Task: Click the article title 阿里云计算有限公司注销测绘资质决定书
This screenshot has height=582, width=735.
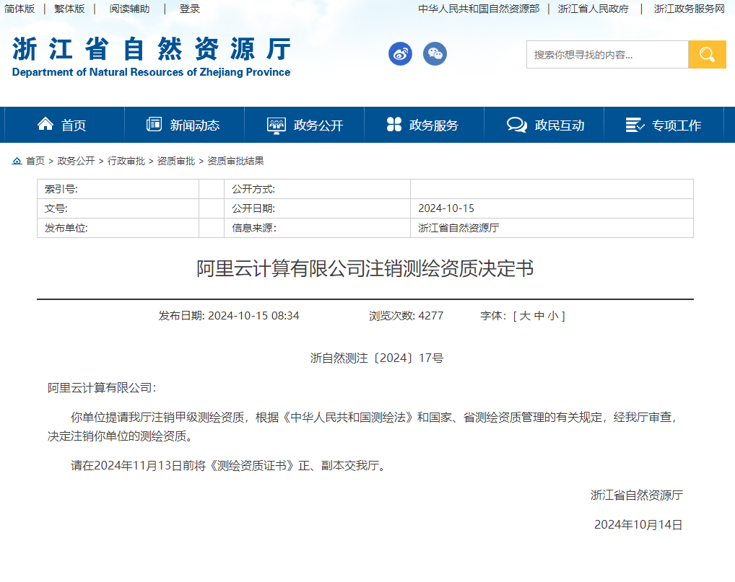Action: (x=365, y=269)
